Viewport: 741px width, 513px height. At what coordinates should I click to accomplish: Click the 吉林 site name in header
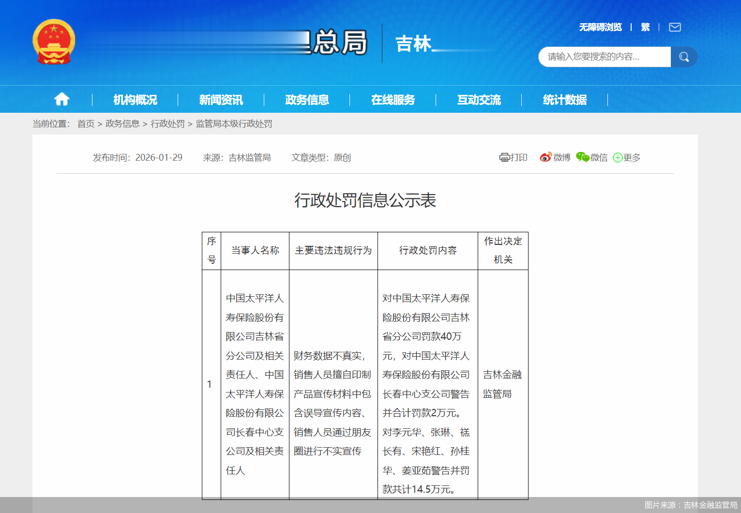[x=413, y=44]
